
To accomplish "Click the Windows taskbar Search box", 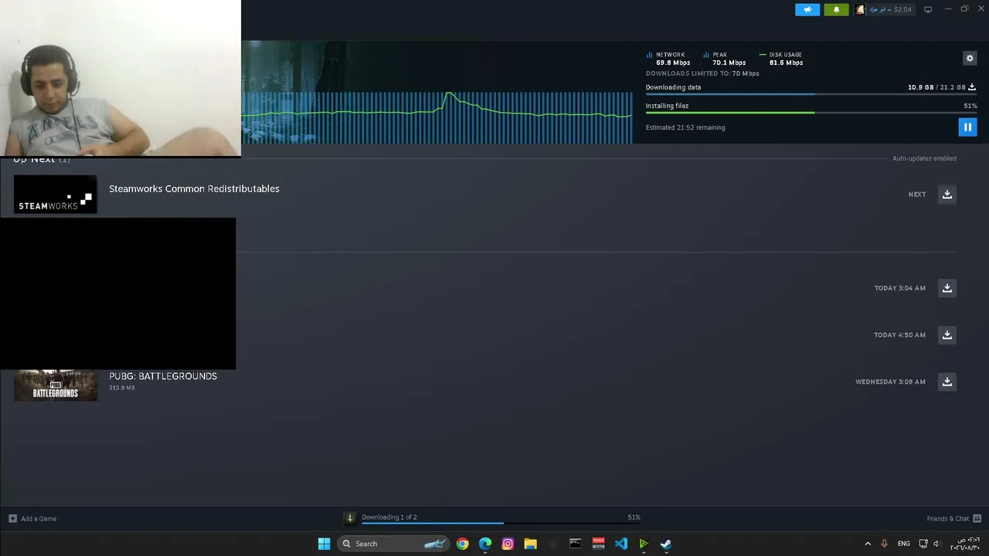I will [394, 544].
